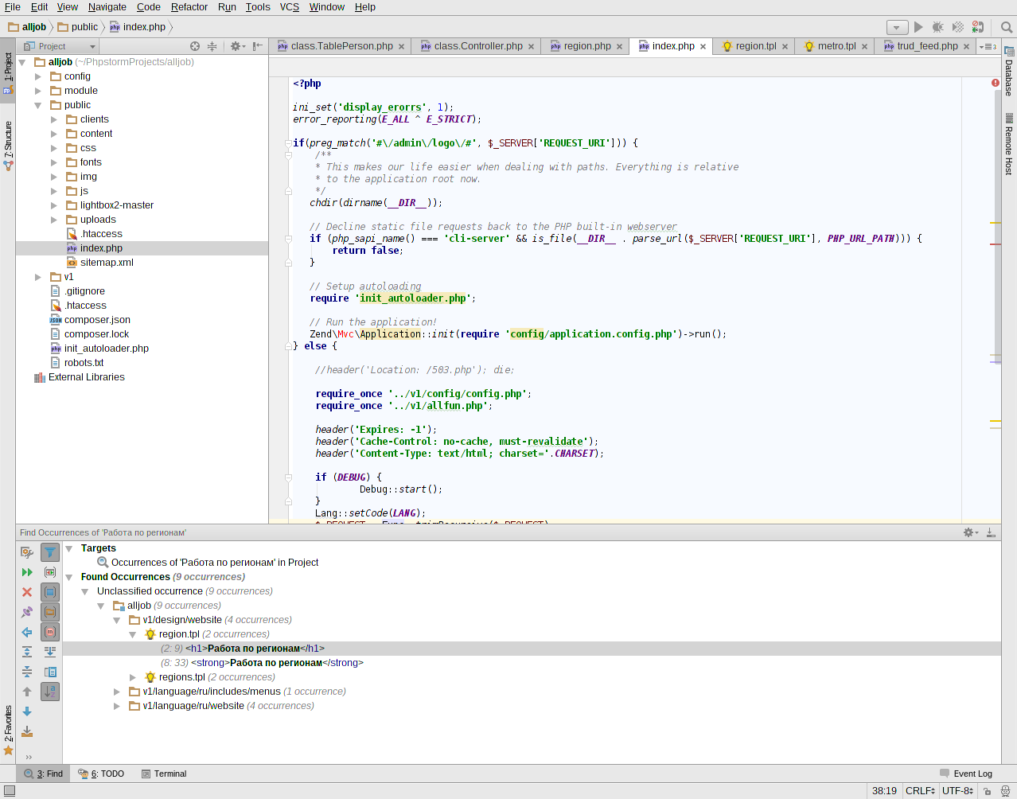Screen dimensions: 1017x799
Task: Collapse all Find results nodes
Action: 27,672
